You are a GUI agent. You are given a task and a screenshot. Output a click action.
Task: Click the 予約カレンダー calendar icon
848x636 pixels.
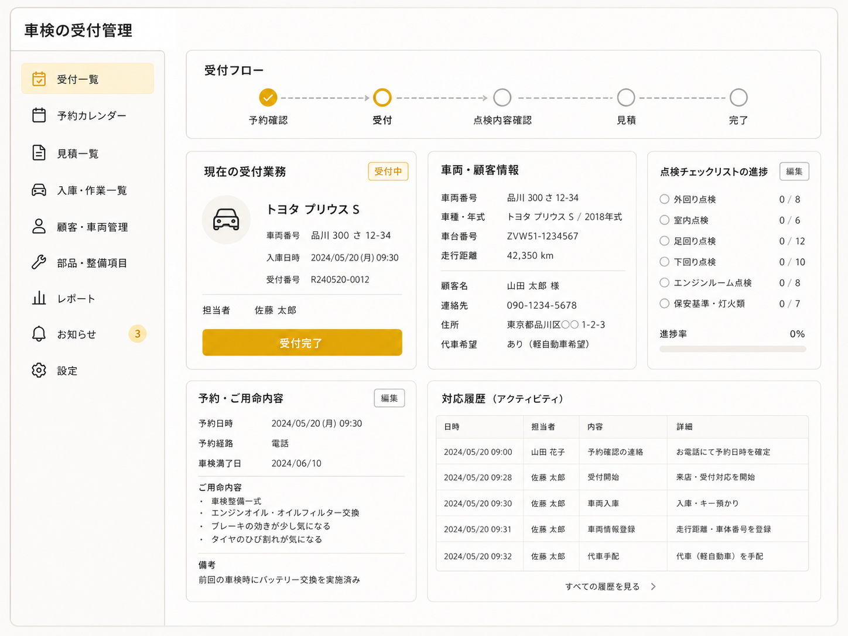pyautogui.click(x=39, y=115)
